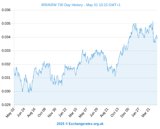Select the Nov 30 x-axis date label
The width and height of the screenshot is (160, 129).
click(52, 113)
